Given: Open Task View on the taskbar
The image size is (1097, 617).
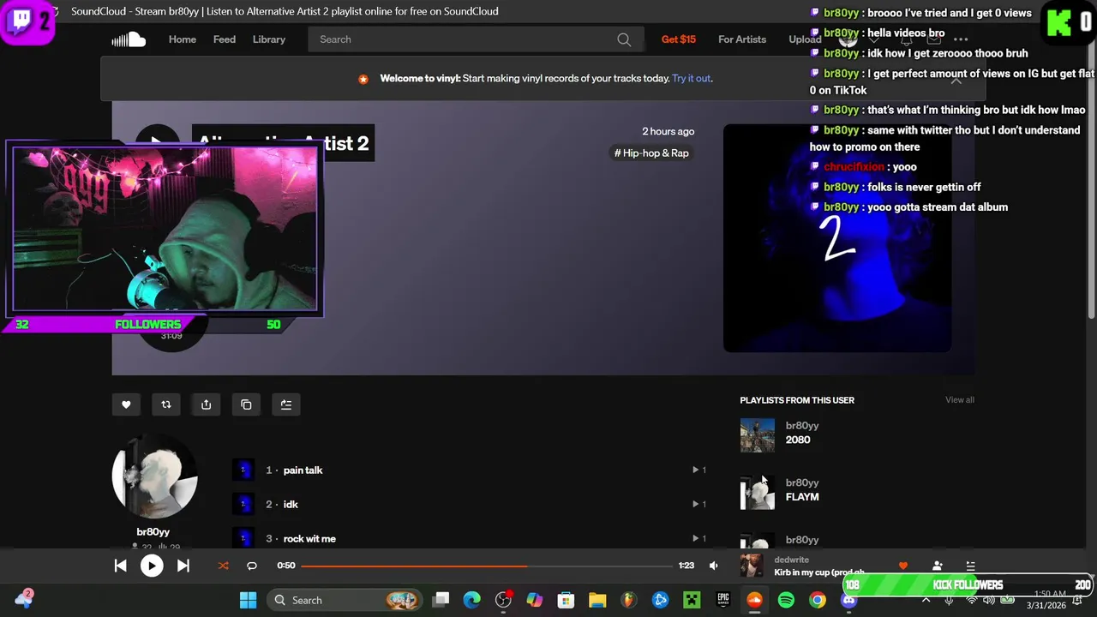Looking at the screenshot, I should pyautogui.click(x=441, y=600).
